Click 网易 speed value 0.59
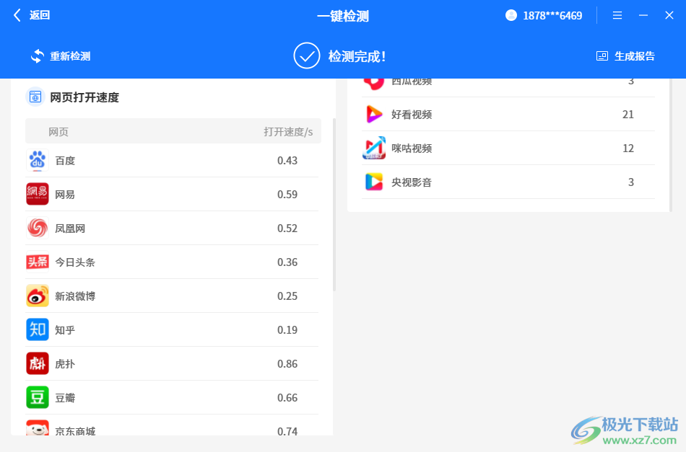 287,195
